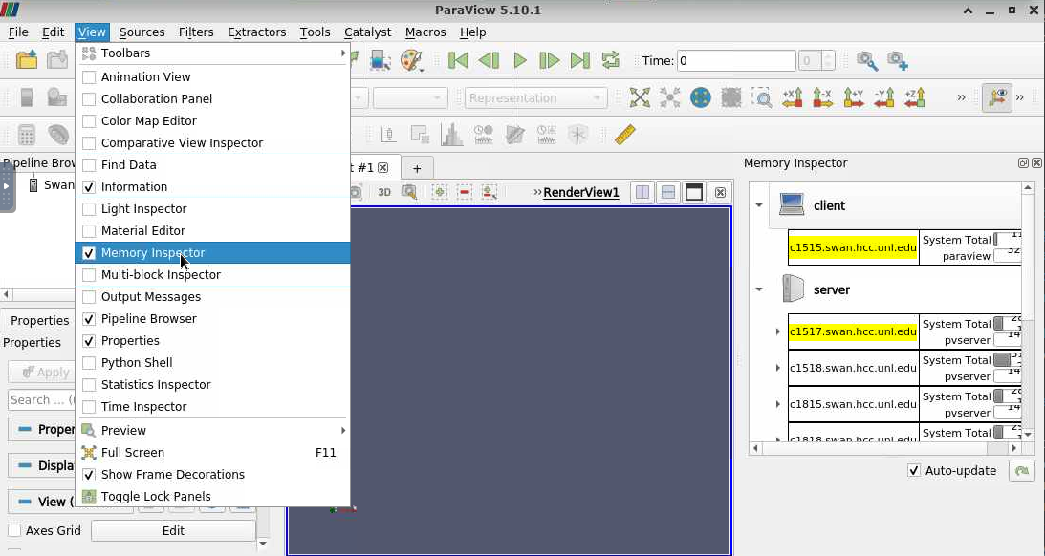Set view direction to +Z
The width and height of the screenshot is (1045, 556).
pyautogui.click(x=914, y=97)
